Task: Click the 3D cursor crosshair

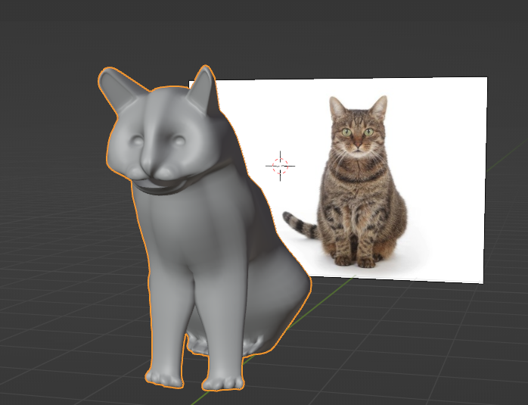Action: [x=280, y=166]
